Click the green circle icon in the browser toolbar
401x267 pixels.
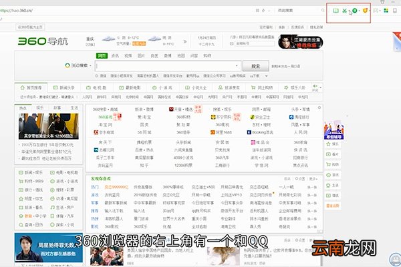click(x=355, y=11)
